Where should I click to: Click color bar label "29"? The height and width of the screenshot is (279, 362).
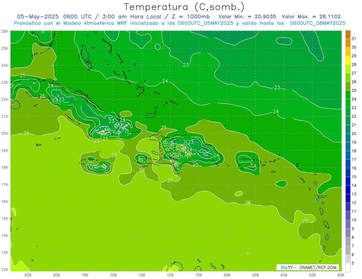pos(354,56)
